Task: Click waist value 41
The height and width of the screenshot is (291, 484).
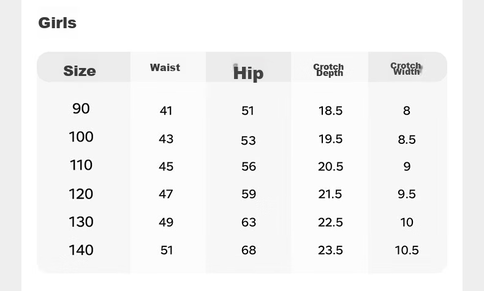Action: pyautogui.click(x=166, y=111)
